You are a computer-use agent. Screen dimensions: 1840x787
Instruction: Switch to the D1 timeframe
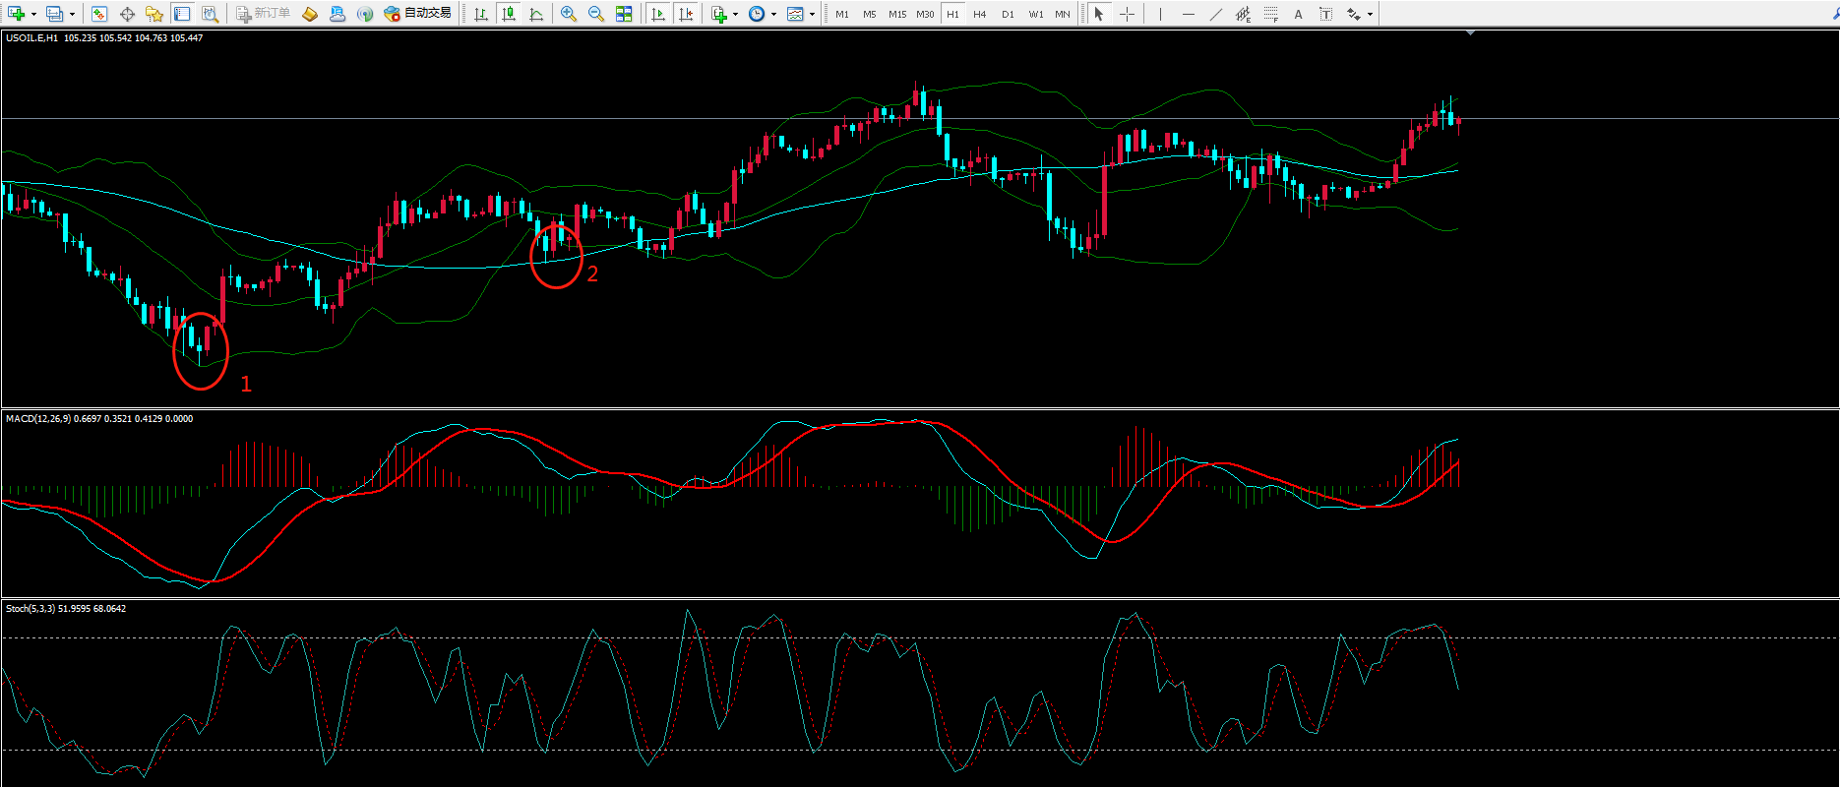coord(1008,14)
